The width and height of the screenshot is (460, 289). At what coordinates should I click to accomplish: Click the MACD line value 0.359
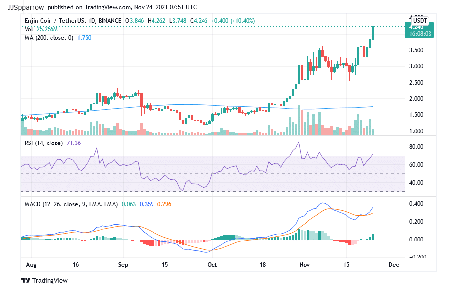[x=147, y=204]
